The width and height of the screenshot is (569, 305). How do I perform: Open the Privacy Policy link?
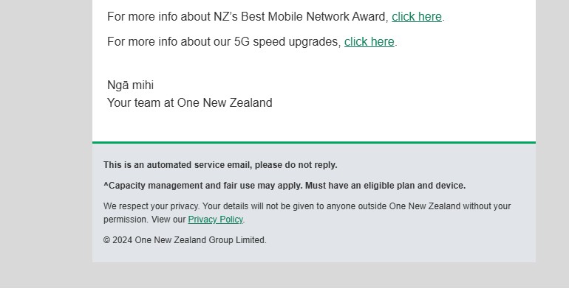[x=215, y=220]
